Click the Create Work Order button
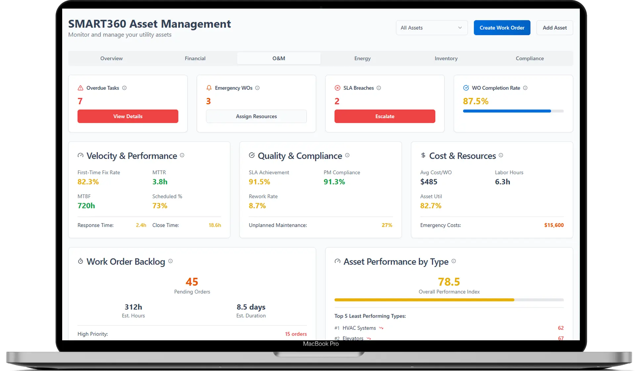 click(x=502, y=28)
